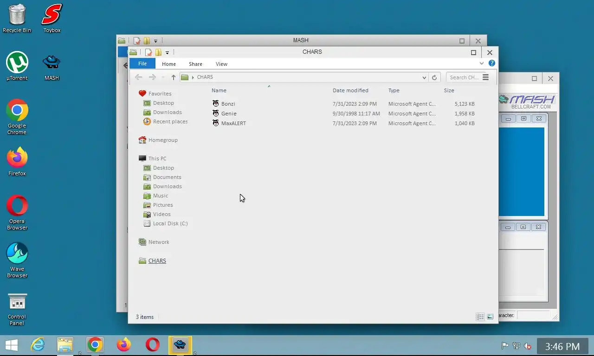Switch to the Share ribbon tab
This screenshot has height=356, width=594.
pos(195,64)
